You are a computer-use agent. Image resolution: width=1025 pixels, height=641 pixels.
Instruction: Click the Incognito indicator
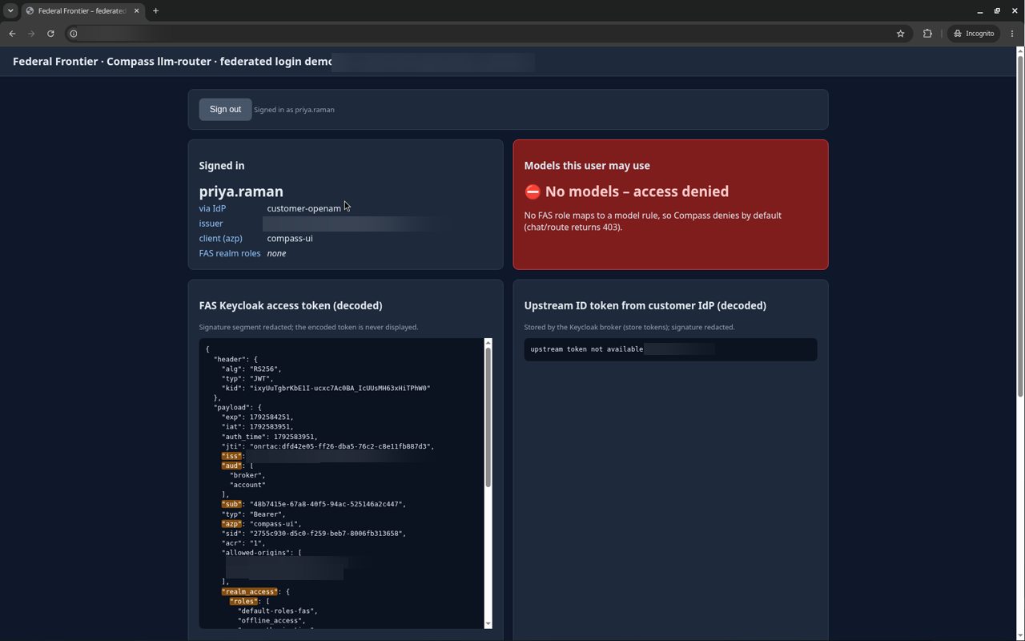tap(974, 34)
